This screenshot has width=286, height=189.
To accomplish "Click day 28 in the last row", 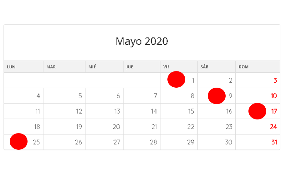I will 142,142.
